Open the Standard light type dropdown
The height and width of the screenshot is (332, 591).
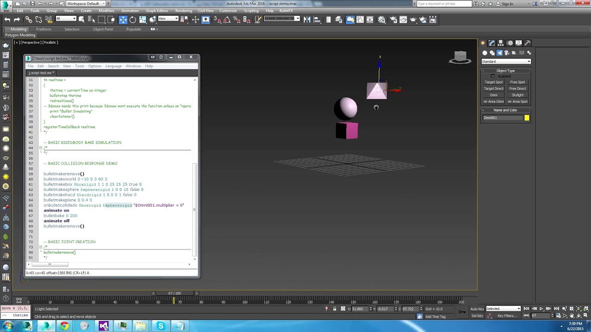[506, 61]
